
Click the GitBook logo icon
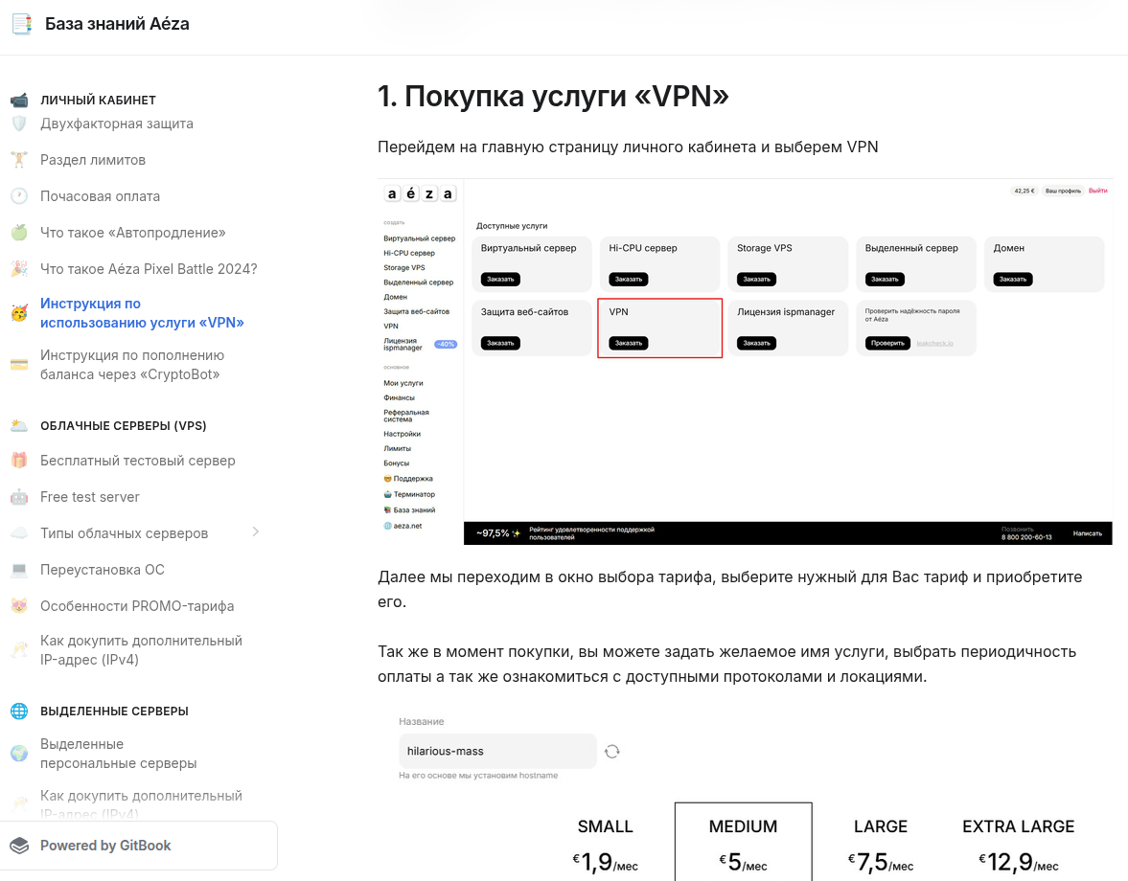(x=20, y=846)
